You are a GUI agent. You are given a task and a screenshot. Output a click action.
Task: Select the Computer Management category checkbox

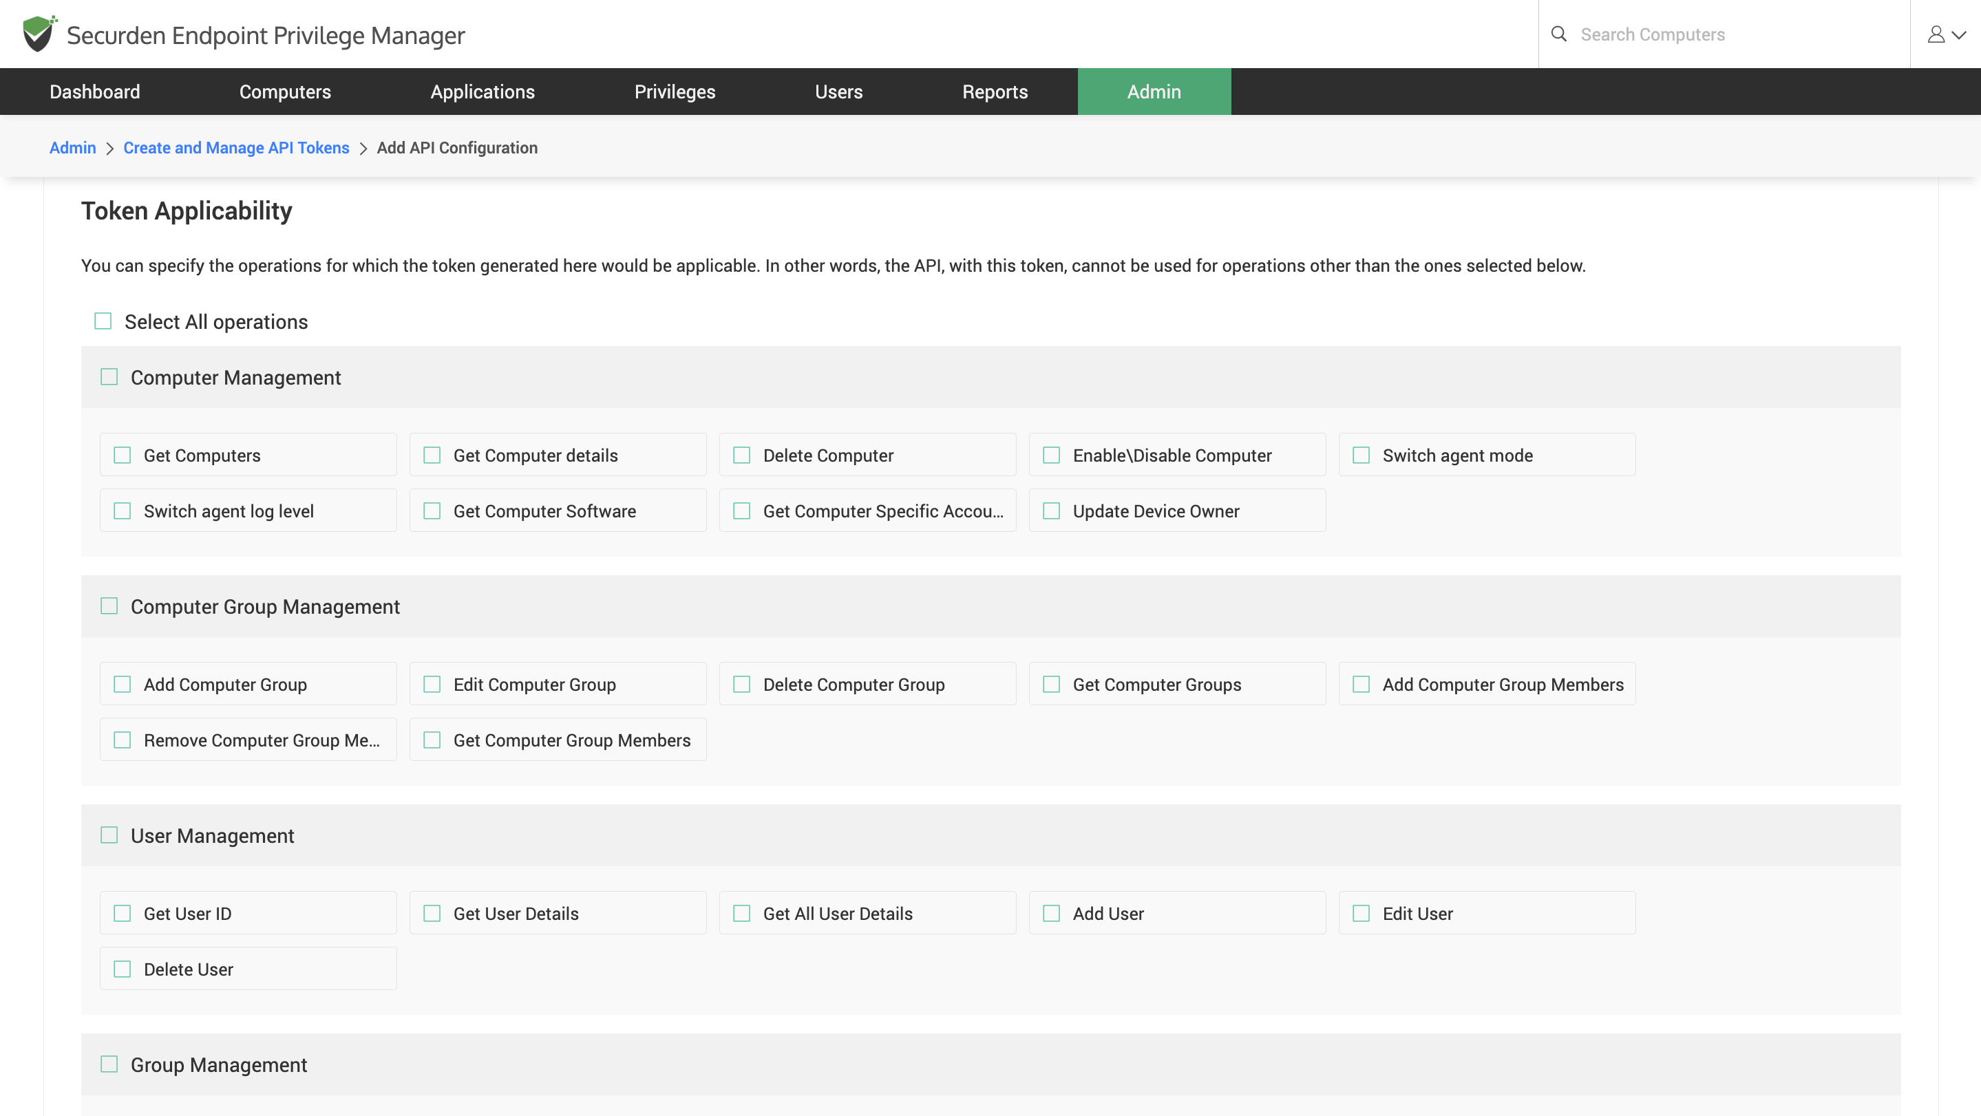pyautogui.click(x=109, y=376)
